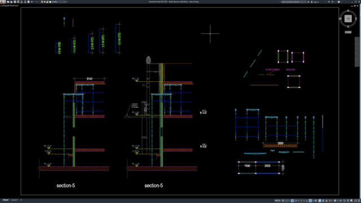
Task: Click the "SCAFFOLDING" magenta label
Action: click(x=272, y=69)
